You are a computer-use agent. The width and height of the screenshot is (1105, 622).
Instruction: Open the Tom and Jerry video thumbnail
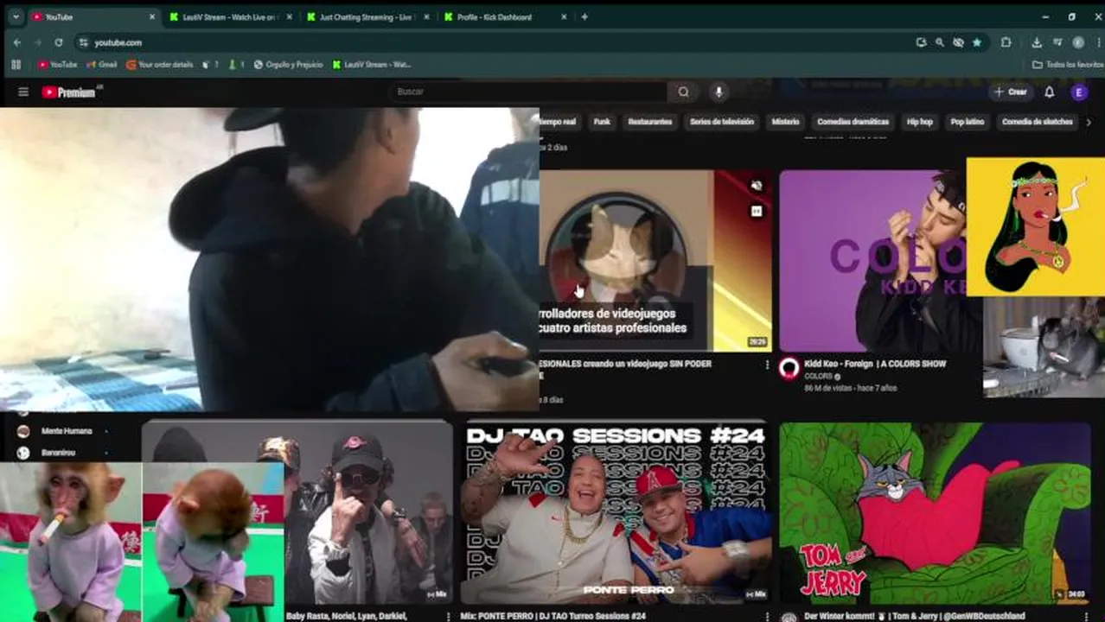pyautogui.click(x=935, y=512)
